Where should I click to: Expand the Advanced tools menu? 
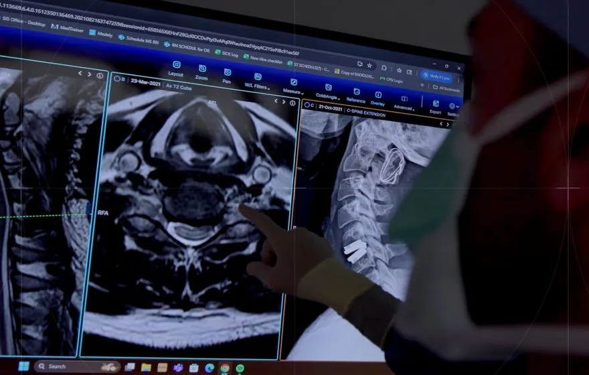(404, 102)
